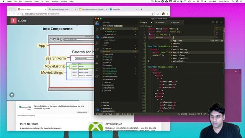This screenshot has height=138, width=245.
Task: Open index.css in the file tree
Action: click(109, 60)
